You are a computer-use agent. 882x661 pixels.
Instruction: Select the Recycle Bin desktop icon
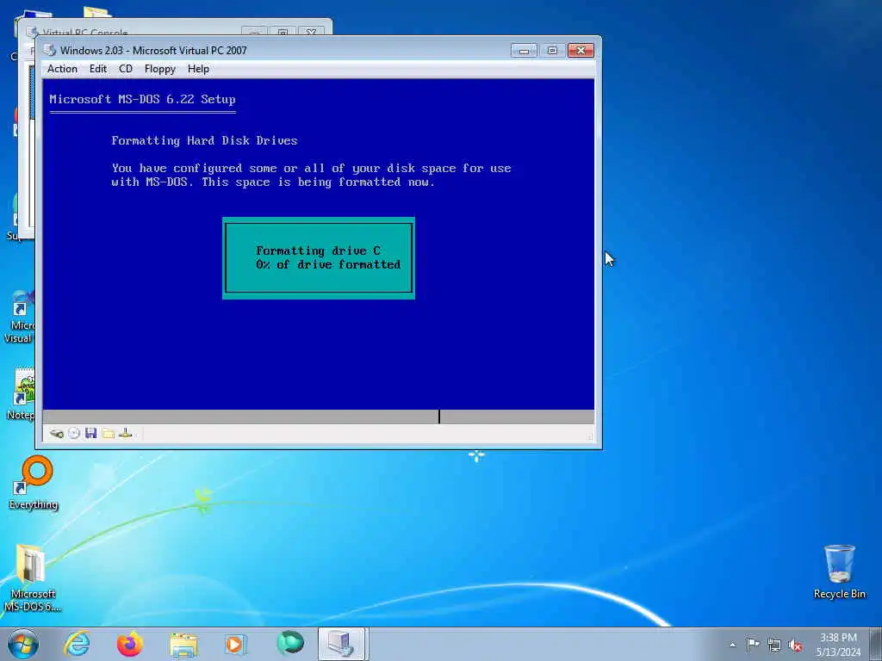[x=839, y=571]
